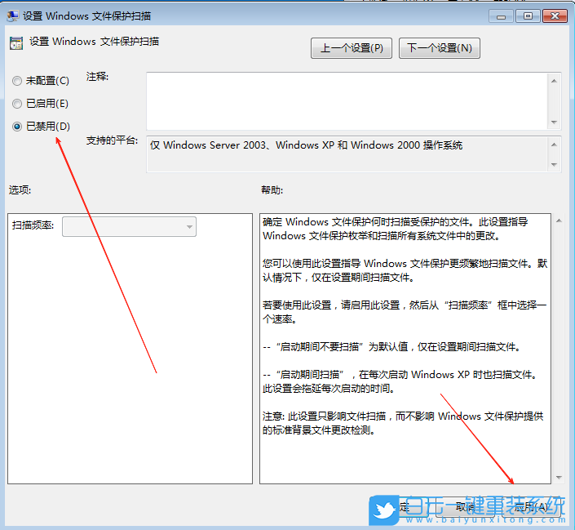575x530 pixels.
Task: Click inside the 注释 comment text box
Action: tap(347, 101)
